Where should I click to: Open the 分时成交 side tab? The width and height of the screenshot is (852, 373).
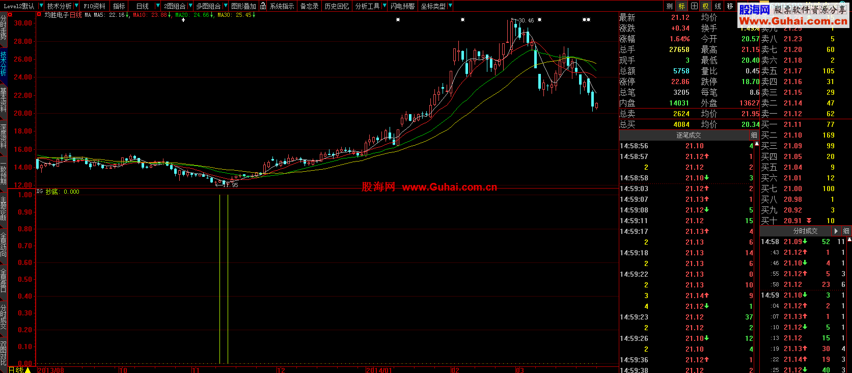(4, 317)
